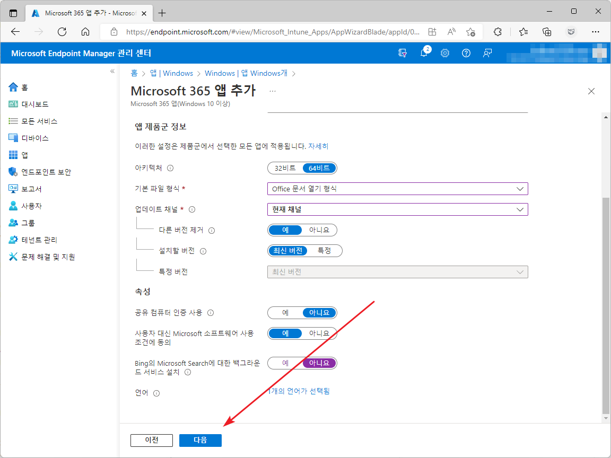This screenshot has height=458, width=611.
Task: Go to 홈 breadcrumb
Action: coord(134,73)
